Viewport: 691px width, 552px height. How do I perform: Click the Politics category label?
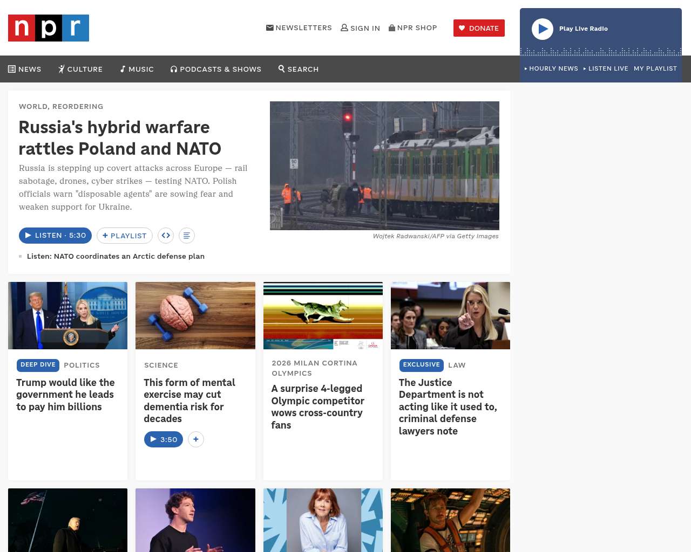[x=82, y=365]
